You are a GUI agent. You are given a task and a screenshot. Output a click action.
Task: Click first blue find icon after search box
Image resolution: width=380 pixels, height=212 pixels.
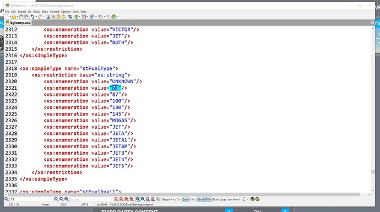point(56,199)
